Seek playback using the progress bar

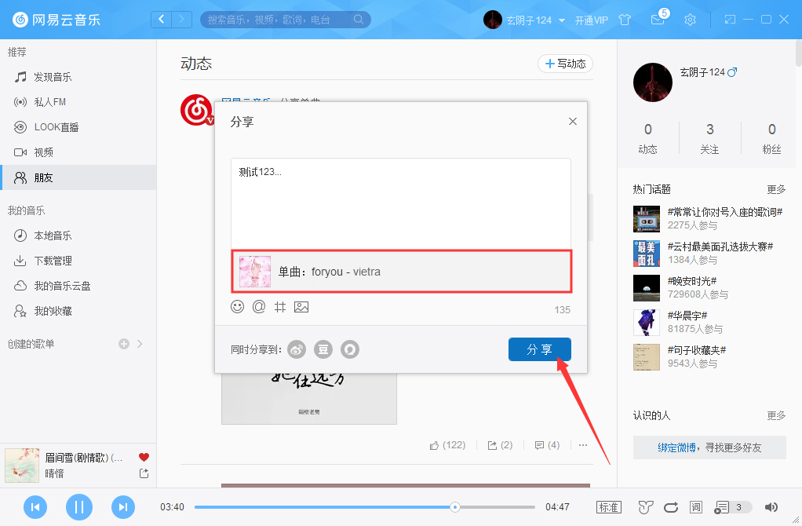(x=361, y=506)
